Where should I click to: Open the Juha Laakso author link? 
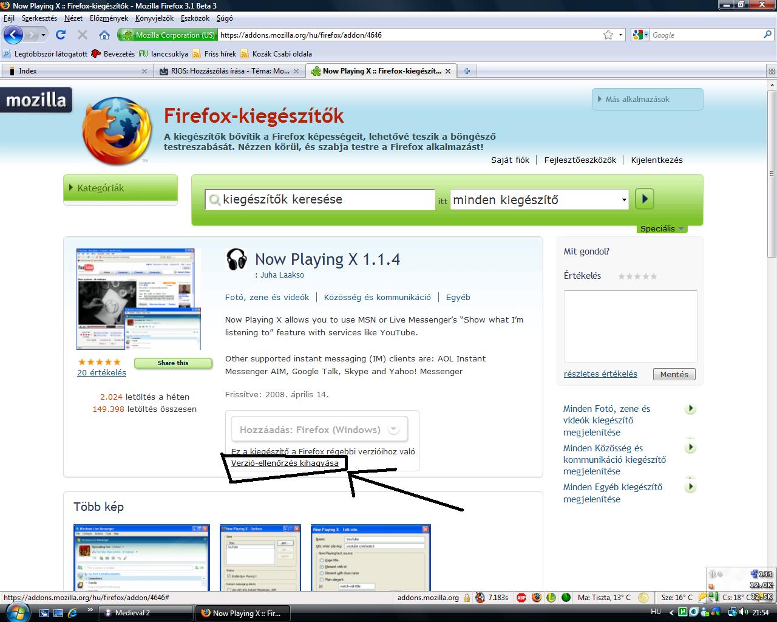tap(282, 275)
